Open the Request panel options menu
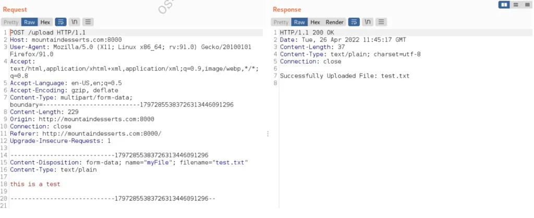The height and width of the screenshot is (218, 534). point(88,22)
